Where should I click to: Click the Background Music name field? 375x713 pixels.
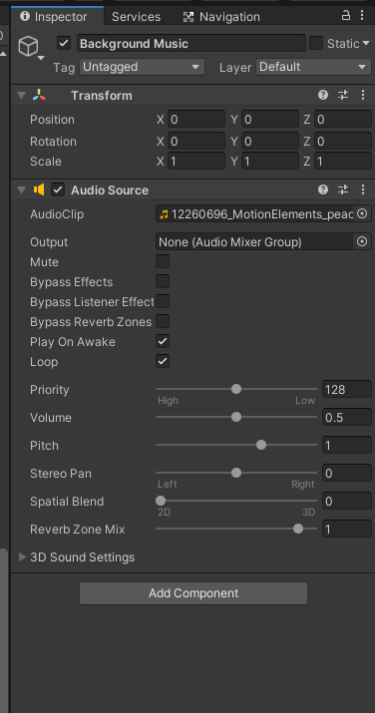191,44
